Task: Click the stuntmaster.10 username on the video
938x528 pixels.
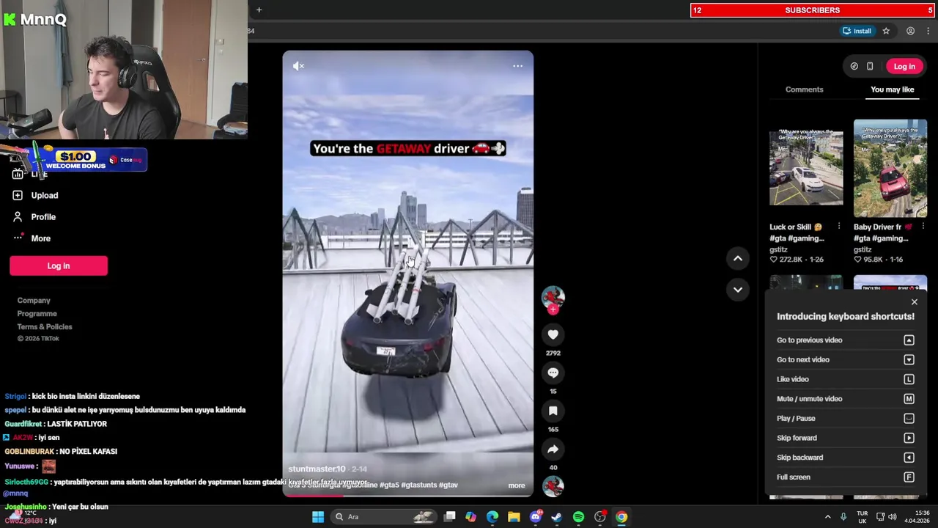Action: pyautogui.click(x=317, y=469)
